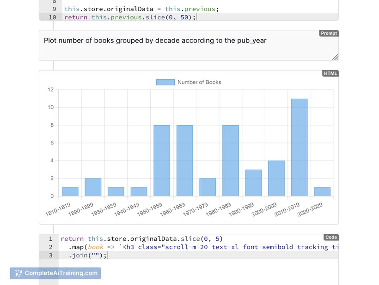The height and width of the screenshot is (285, 379).
Task: Click line number 2 in bottom code cell
Action: click(x=50, y=247)
